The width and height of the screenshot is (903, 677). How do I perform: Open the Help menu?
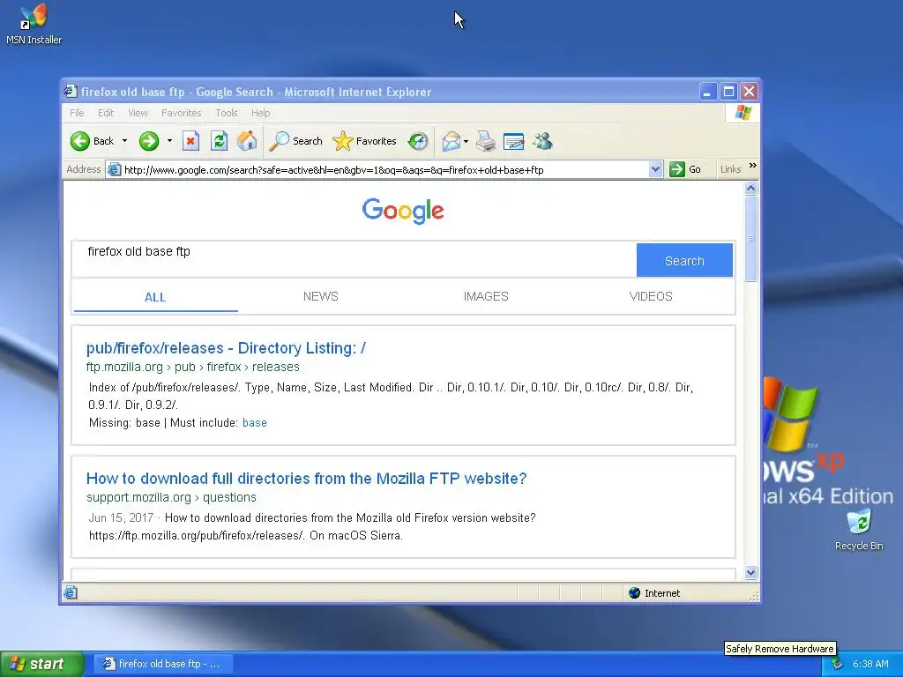pyautogui.click(x=260, y=113)
